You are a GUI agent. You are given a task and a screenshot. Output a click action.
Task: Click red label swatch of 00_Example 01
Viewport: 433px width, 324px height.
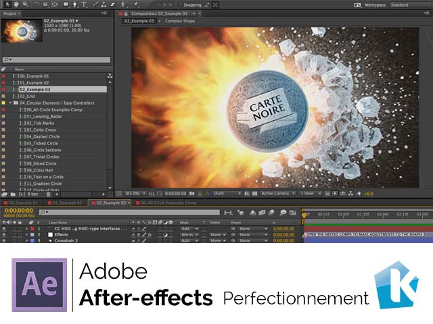[3, 76]
